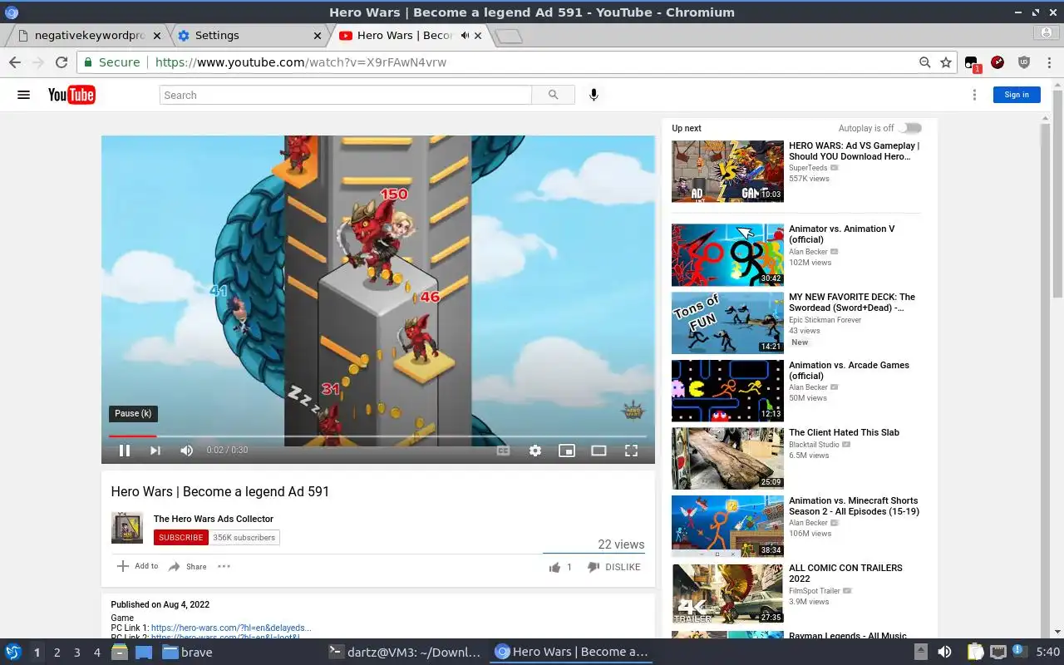Subscribe to The Hero Wars Ads Collector
The height and width of the screenshot is (665, 1064).
(180, 538)
